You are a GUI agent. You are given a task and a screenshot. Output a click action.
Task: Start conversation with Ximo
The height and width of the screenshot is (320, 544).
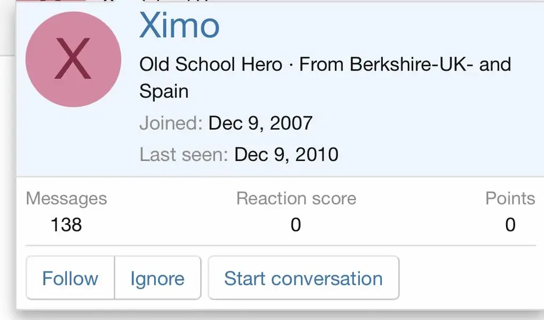pyautogui.click(x=304, y=278)
